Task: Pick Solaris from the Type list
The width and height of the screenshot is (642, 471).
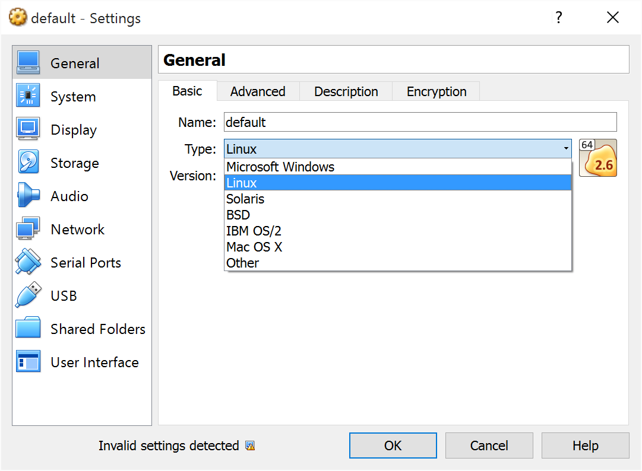Action: click(245, 199)
